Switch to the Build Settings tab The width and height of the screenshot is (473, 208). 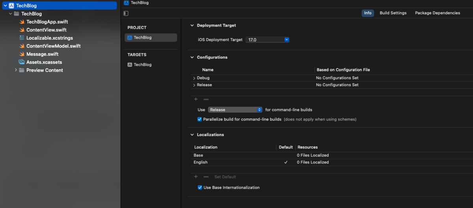(393, 13)
